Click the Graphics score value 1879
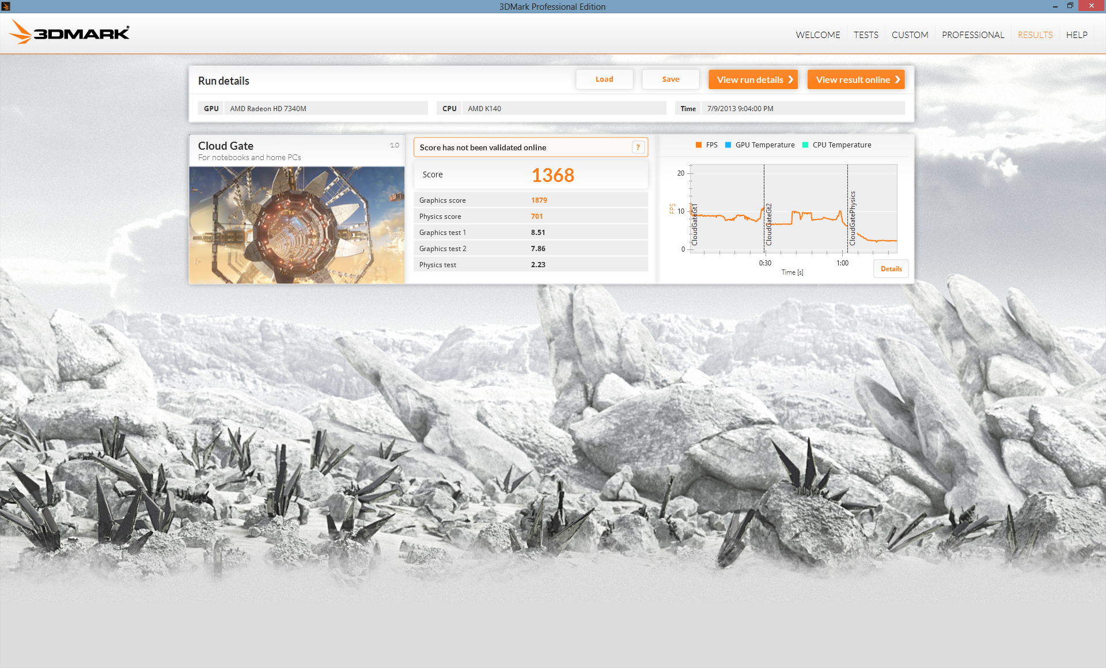The image size is (1106, 668). coord(539,200)
